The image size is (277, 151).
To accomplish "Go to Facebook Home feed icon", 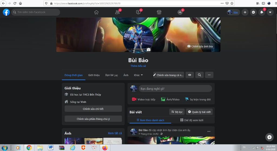I will (x=96, y=12).
